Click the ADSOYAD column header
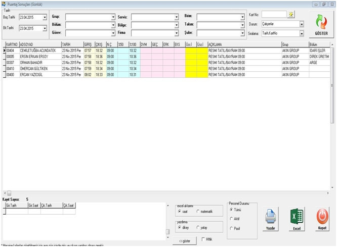The width and height of the screenshot is (337, 247). [39, 44]
